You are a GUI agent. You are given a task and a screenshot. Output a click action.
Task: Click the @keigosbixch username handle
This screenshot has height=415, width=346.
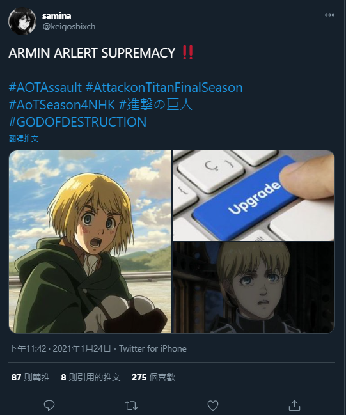(x=69, y=27)
